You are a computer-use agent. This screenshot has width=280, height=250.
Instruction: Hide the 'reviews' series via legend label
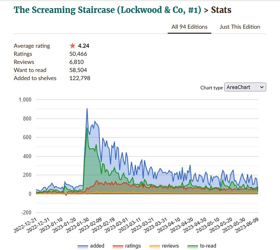(170, 246)
